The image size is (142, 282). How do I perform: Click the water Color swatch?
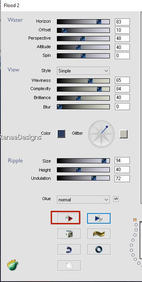pyautogui.click(x=61, y=134)
